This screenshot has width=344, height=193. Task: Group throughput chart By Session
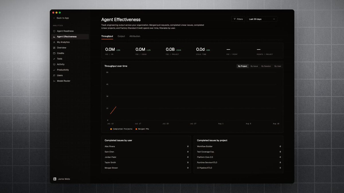[x=266, y=66]
